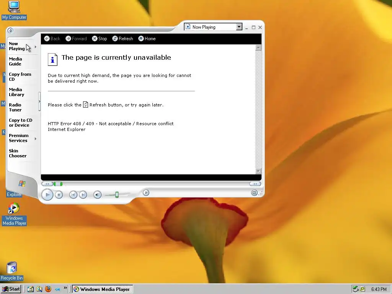The image size is (392, 294).
Task: Toggle the menu bar auto-hide button
Action: tap(10, 31)
